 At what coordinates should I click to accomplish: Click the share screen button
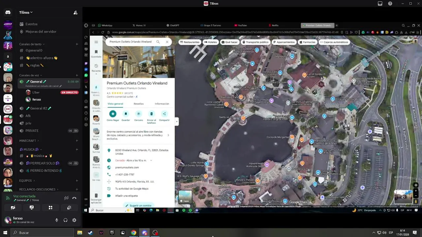[32, 208]
